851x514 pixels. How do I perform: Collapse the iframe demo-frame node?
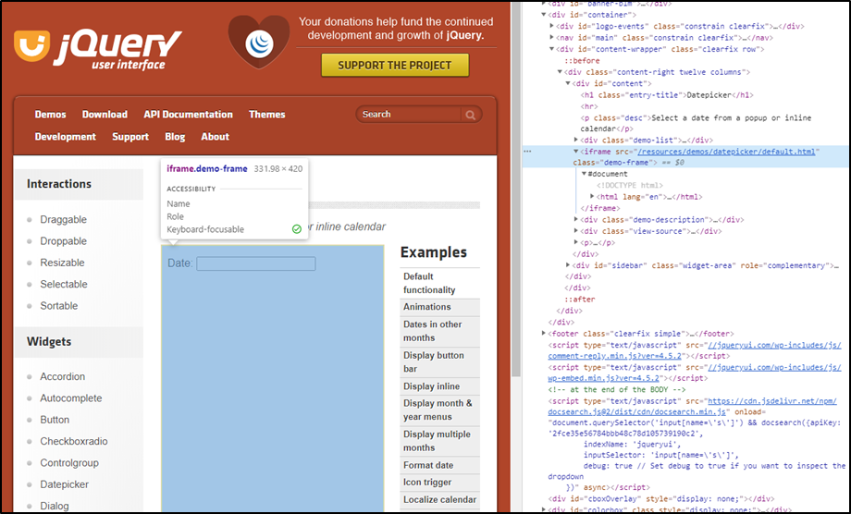[x=576, y=152]
